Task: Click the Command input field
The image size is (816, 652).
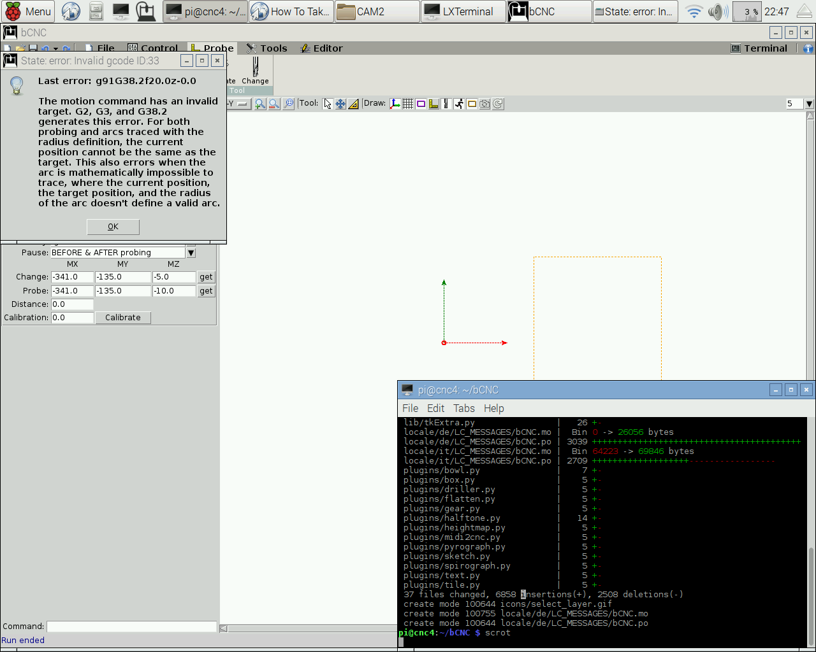Action: click(x=131, y=627)
